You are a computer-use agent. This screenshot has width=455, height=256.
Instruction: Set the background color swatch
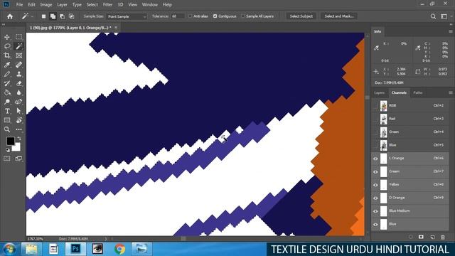17,148
